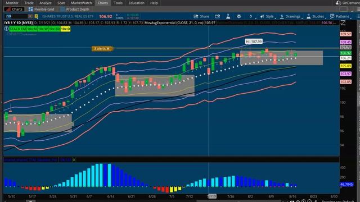The width and height of the screenshot is (360, 202).
Task: Select the Tools tab
Action: click(x=118, y=3)
